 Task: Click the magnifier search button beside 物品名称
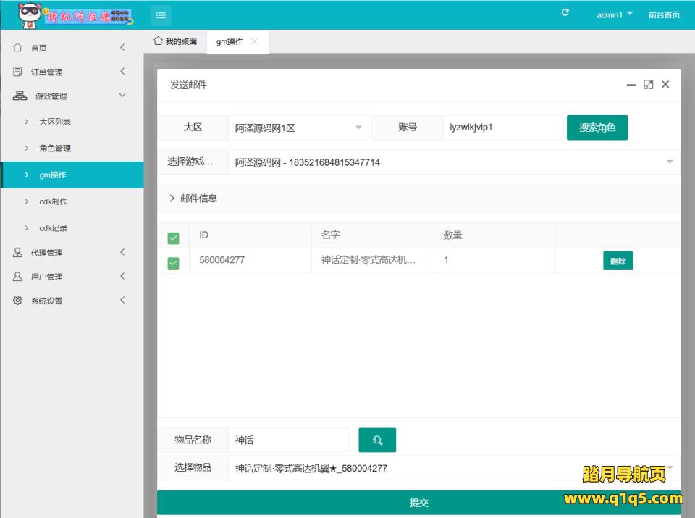377,440
